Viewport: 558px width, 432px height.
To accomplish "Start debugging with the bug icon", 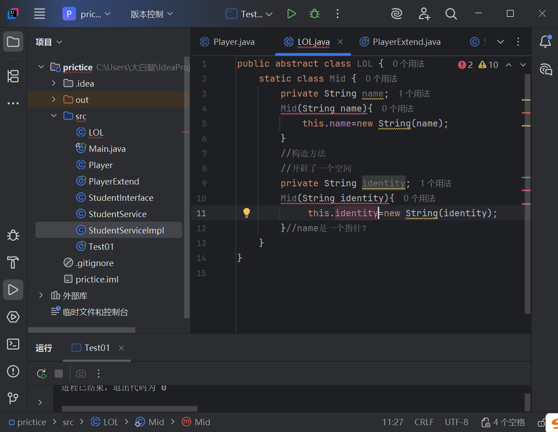I will click(x=315, y=14).
